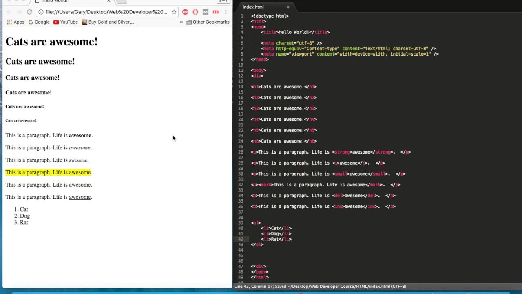Click the italic word awesome
The image size is (522, 294).
pos(80,148)
